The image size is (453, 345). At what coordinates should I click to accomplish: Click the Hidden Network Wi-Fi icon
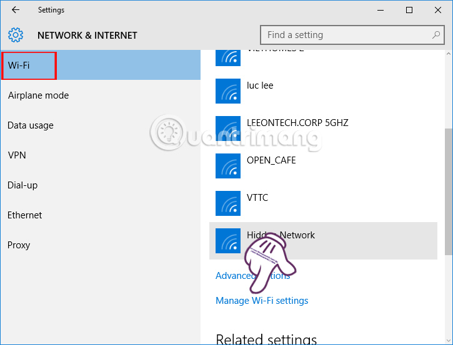pos(228,241)
